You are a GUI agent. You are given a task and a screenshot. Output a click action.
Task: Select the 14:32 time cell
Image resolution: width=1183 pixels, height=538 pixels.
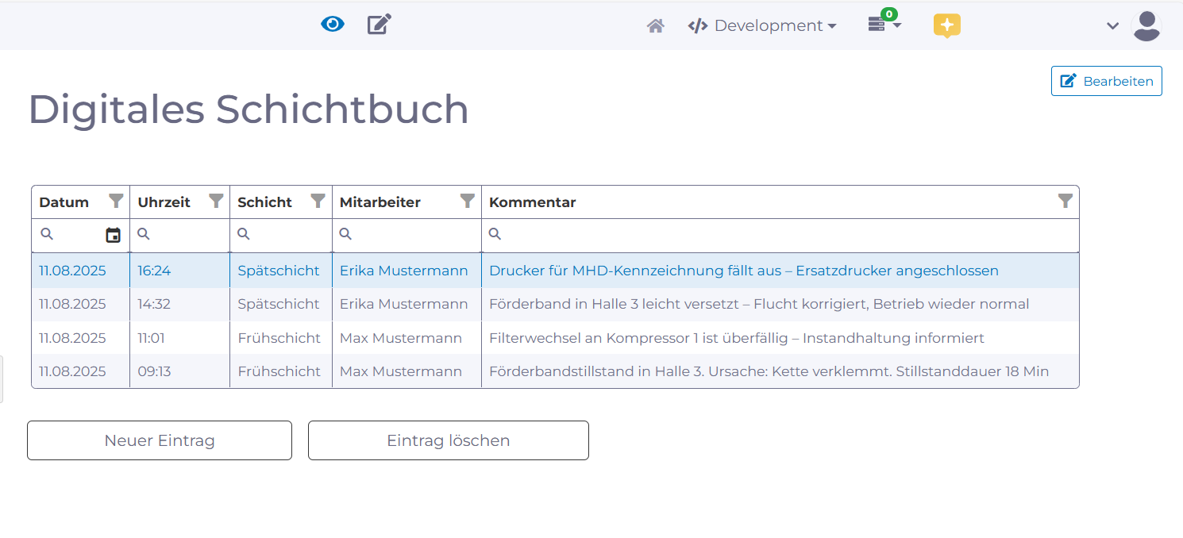(180, 304)
